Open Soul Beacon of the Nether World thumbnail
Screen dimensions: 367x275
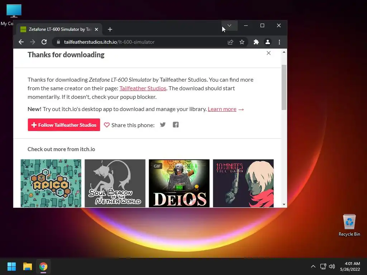tap(115, 183)
